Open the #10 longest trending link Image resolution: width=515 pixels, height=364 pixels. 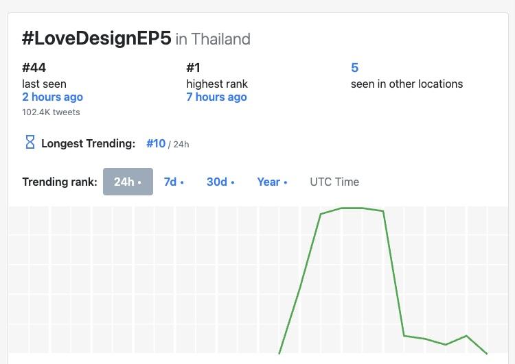[x=156, y=143]
